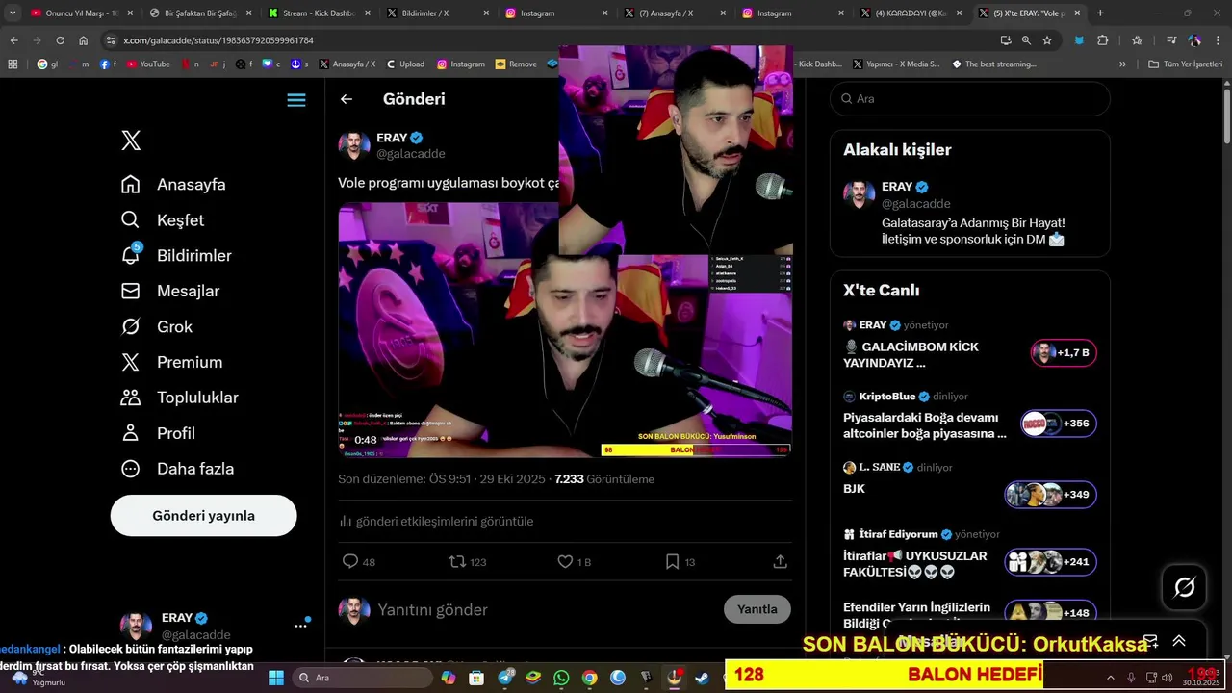Open the +241 listeners badge
1232x693 pixels.
(1051, 562)
